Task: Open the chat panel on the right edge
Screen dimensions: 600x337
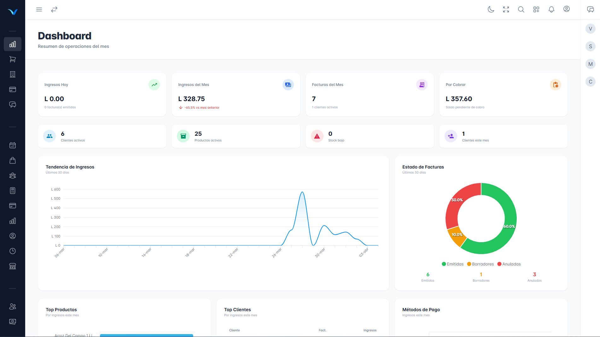Action: [x=590, y=9]
